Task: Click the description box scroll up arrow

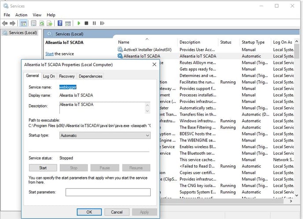Action: pos(148,105)
